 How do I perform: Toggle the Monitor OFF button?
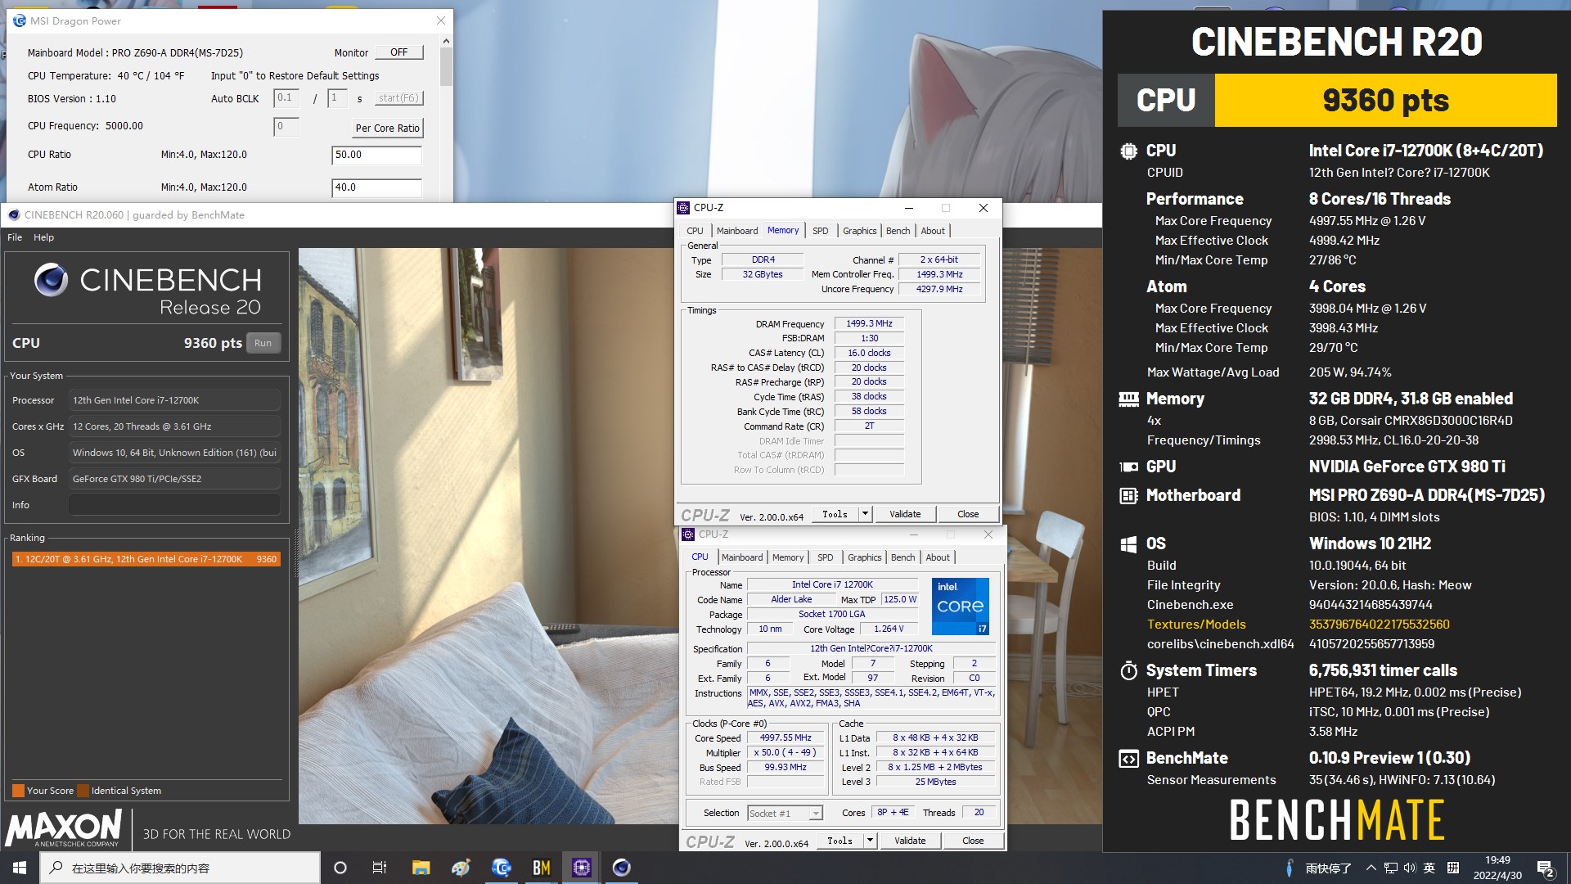399,52
